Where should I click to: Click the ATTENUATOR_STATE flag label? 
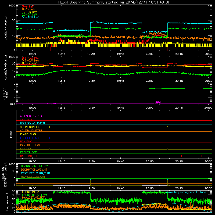pos(33,116)
